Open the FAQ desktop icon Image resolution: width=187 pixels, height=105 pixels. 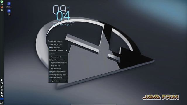(9, 12)
